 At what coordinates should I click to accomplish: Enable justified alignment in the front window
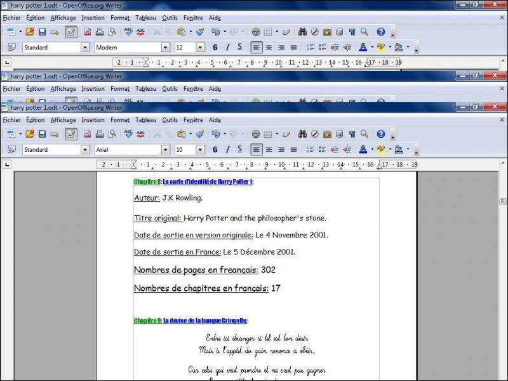[293, 150]
